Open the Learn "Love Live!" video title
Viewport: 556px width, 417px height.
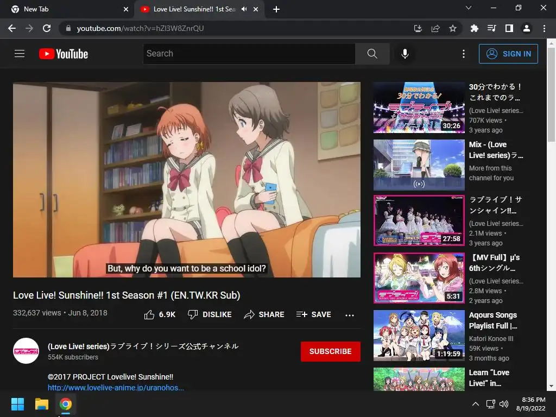tap(489, 378)
